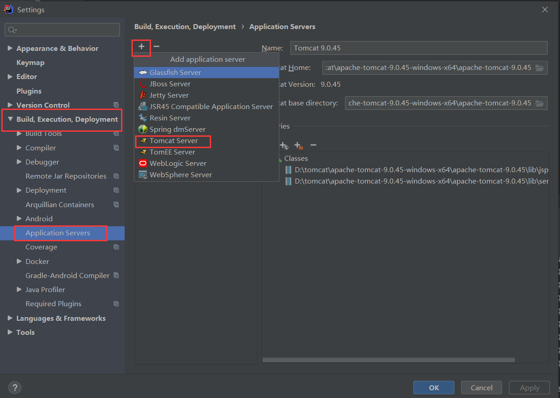Screen dimensions: 560x398
Task: Click the JSR45 Compatible server icon
Action: pos(143,107)
